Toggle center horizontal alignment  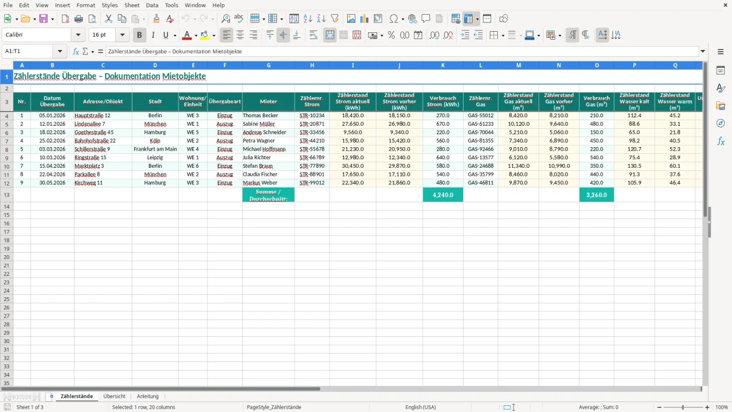tap(240, 35)
